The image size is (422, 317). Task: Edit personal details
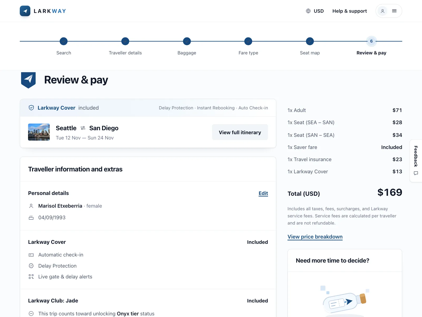263,193
